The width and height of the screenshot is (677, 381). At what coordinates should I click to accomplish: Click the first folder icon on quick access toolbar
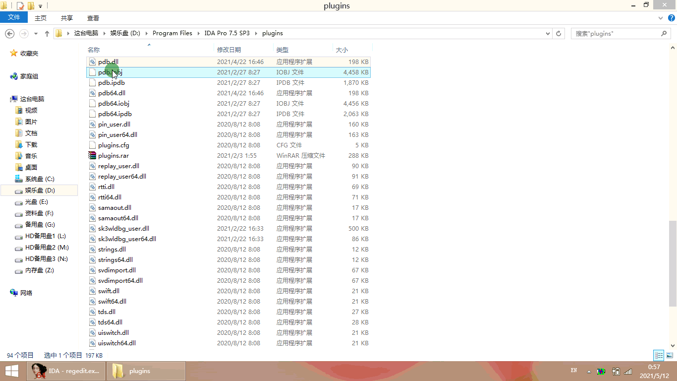pyautogui.click(x=4, y=5)
